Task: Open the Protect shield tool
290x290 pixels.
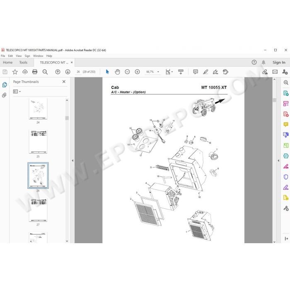Action: click(286, 177)
